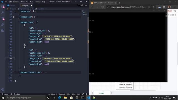Open the browser favorites list
Image resolution: width=178 pixels, height=100 pixels.
point(159,7)
